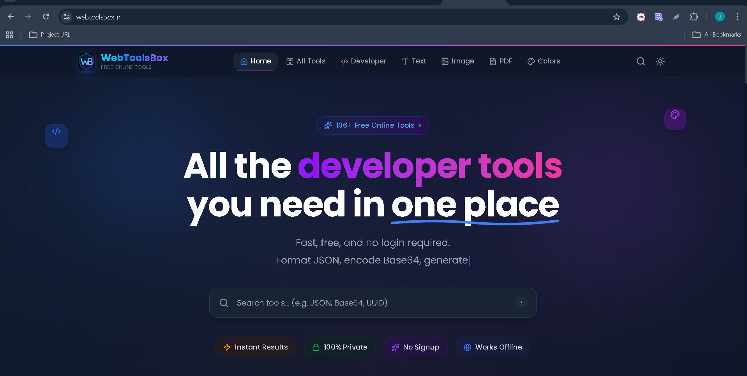Open the browser profile menu

(x=720, y=17)
